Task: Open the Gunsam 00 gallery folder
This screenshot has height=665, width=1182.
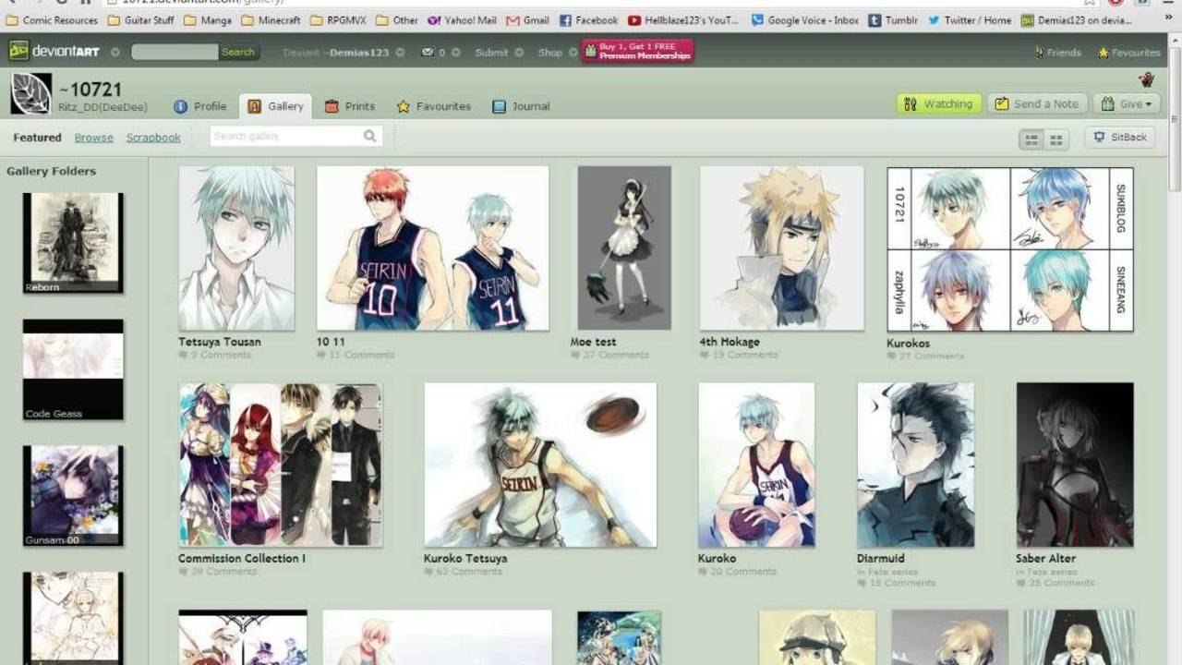Action: 73,496
